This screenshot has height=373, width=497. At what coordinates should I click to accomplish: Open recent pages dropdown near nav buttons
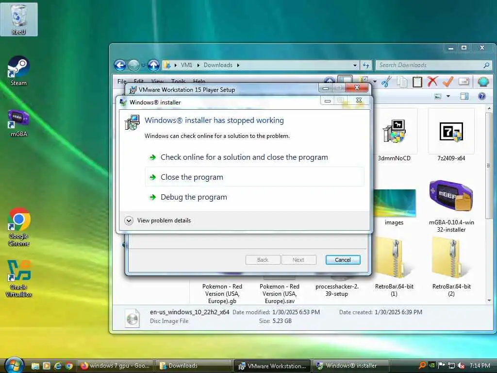pyautogui.click(x=143, y=66)
